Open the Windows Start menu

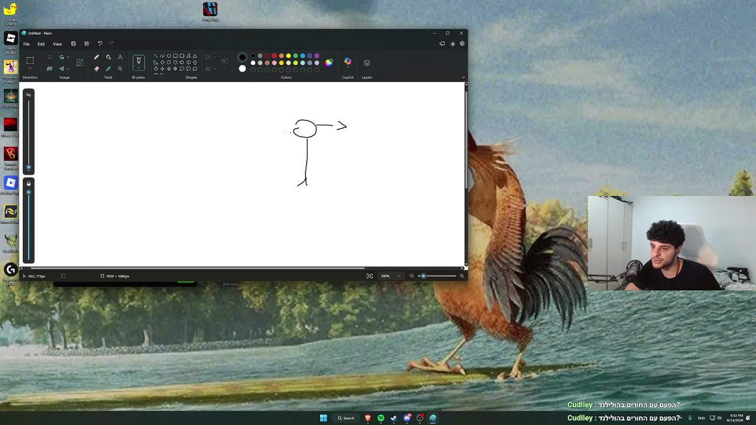323,418
